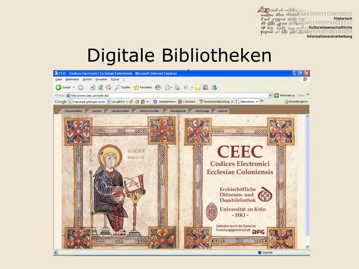The image size is (359, 269).
Task: Open Favoriten star panel
Action: tap(143, 87)
